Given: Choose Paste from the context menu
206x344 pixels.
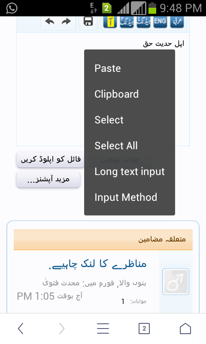Looking at the screenshot, I should click(x=130, y=68).
